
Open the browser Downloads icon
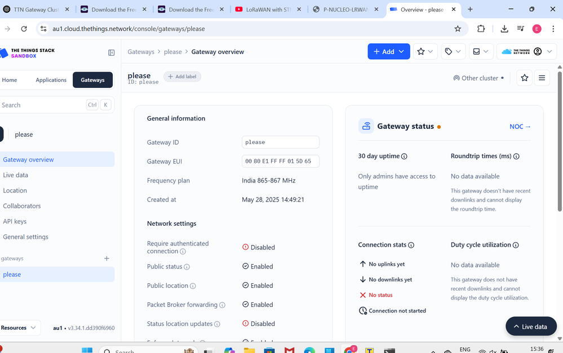coord(504,29)
